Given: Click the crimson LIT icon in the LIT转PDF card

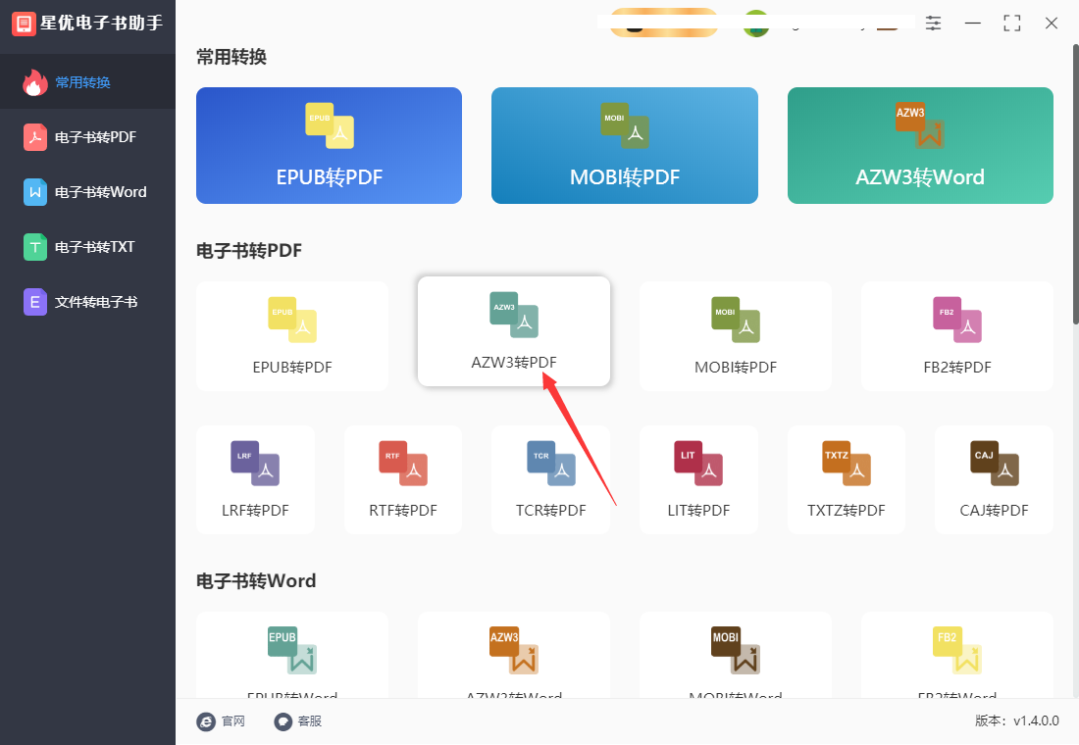Looking at the screenshot, I should 698,464.
